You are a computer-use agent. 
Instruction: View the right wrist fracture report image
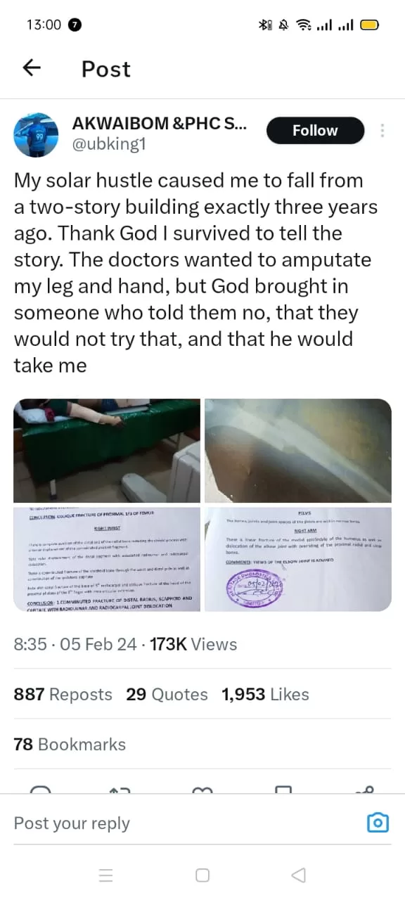point(106,559)
